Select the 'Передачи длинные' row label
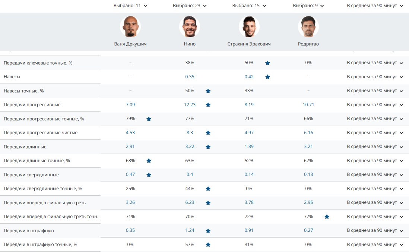 pyautogui.click(x=25, y=147)
